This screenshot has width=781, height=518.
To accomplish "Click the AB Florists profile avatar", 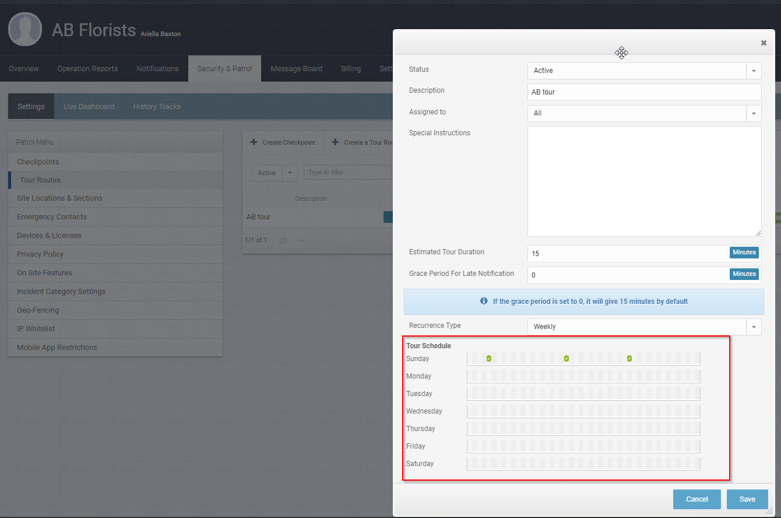I will point(25,30).
